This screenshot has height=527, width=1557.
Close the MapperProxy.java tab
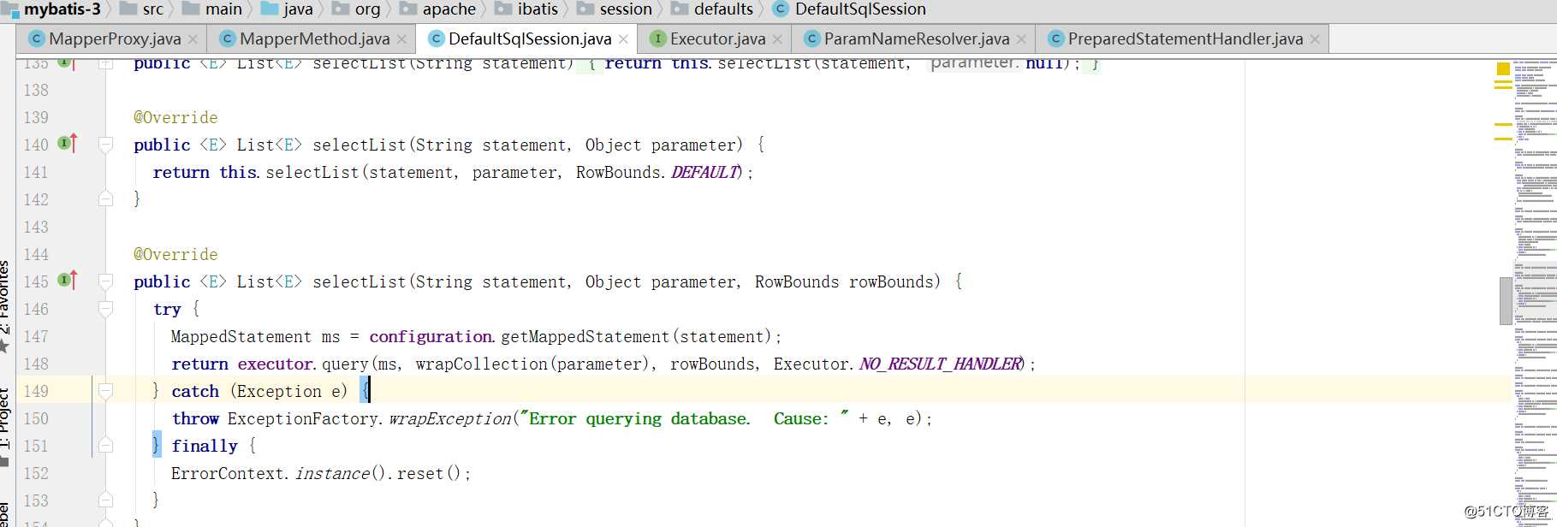(x=193, y=39)
